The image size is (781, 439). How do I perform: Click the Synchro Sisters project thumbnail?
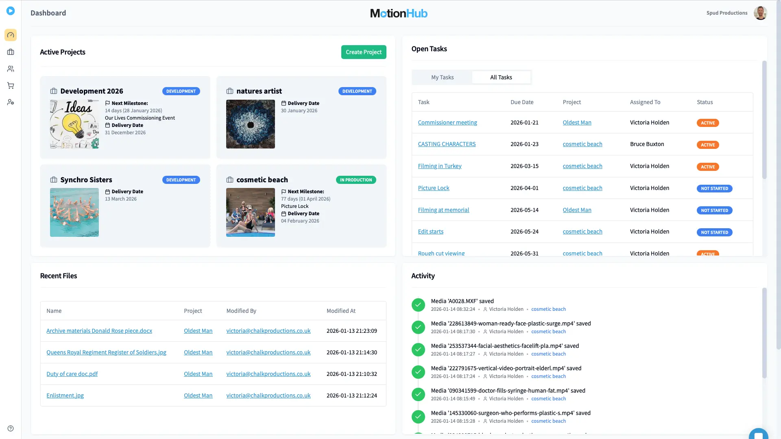(x=74, y=212)
